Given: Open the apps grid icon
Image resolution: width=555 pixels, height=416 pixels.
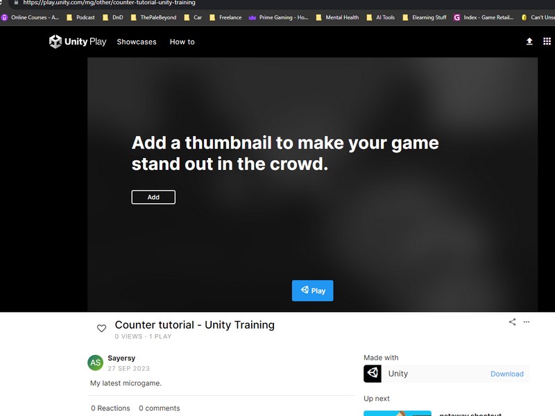Looking at the screenshot, I should (547, 42).
